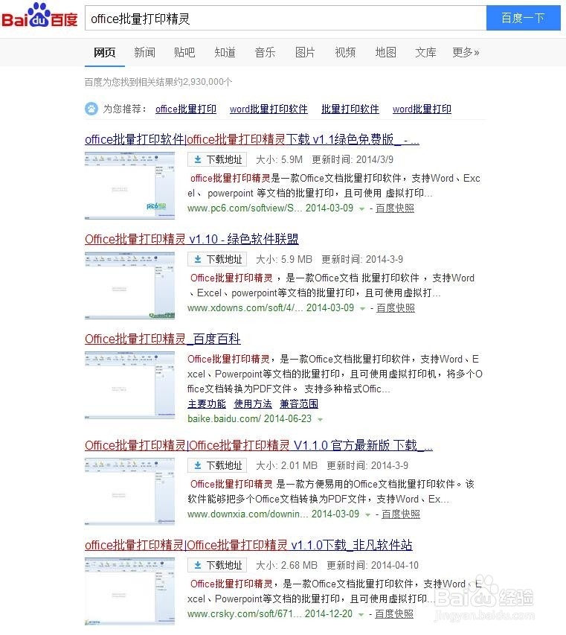Open the www.pc6.com result URL

(245, 208)
